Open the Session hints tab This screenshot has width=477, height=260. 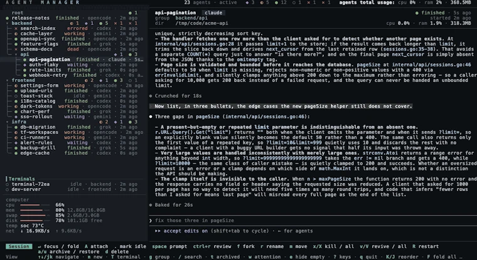click(x=19, y=246)
